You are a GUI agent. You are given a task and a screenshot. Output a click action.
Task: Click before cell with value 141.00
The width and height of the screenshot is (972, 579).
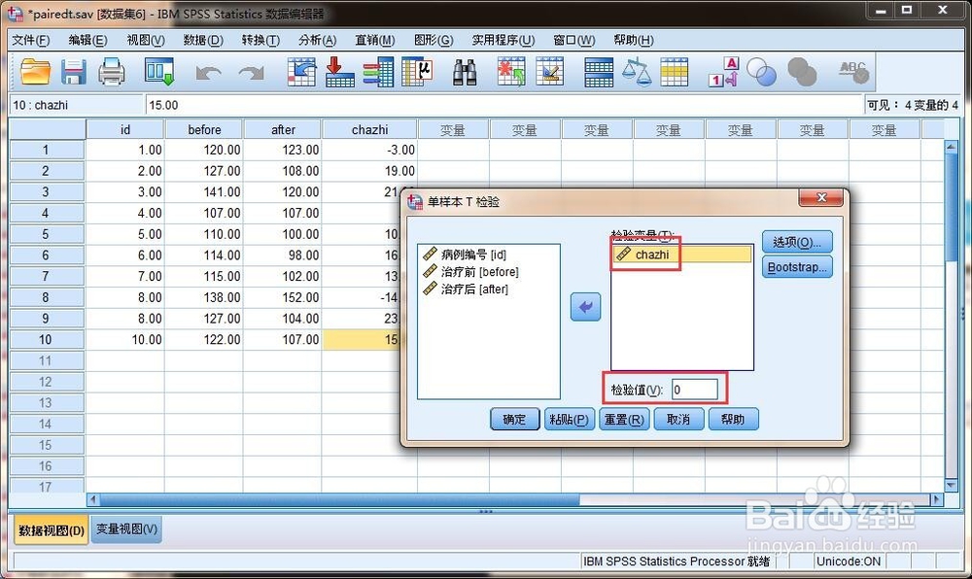coord(204,192)
